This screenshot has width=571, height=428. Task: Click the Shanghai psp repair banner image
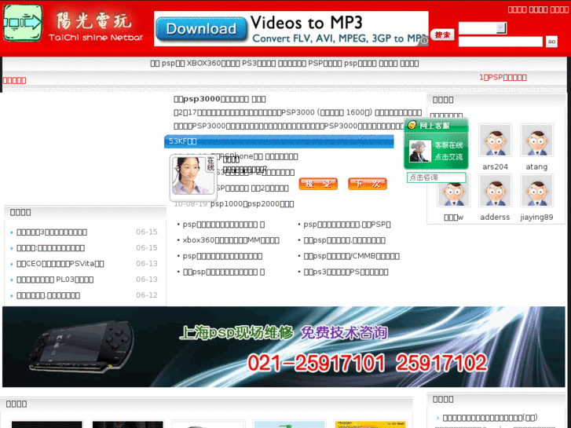284,346
